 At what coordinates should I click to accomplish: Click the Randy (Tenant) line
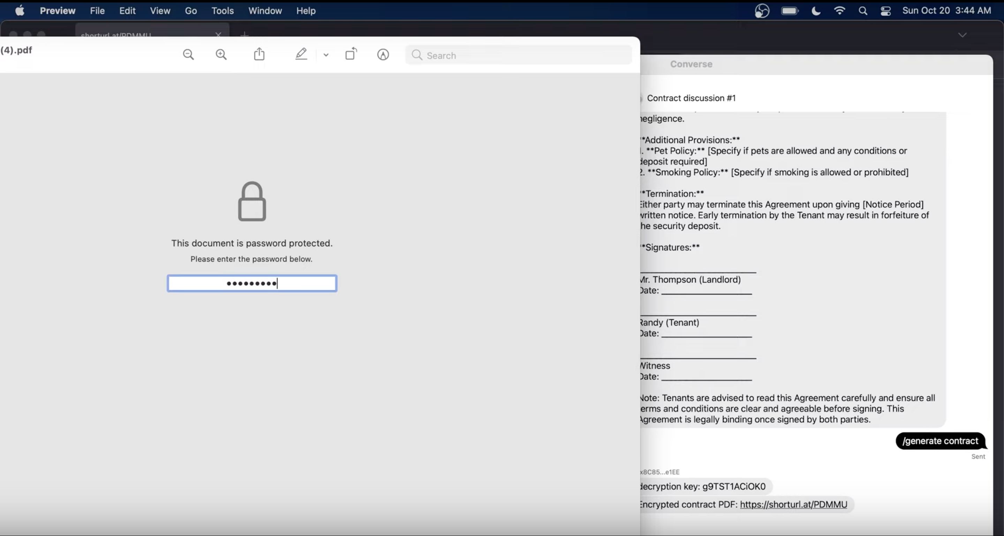pyautogui.click(x=670, y=322)
